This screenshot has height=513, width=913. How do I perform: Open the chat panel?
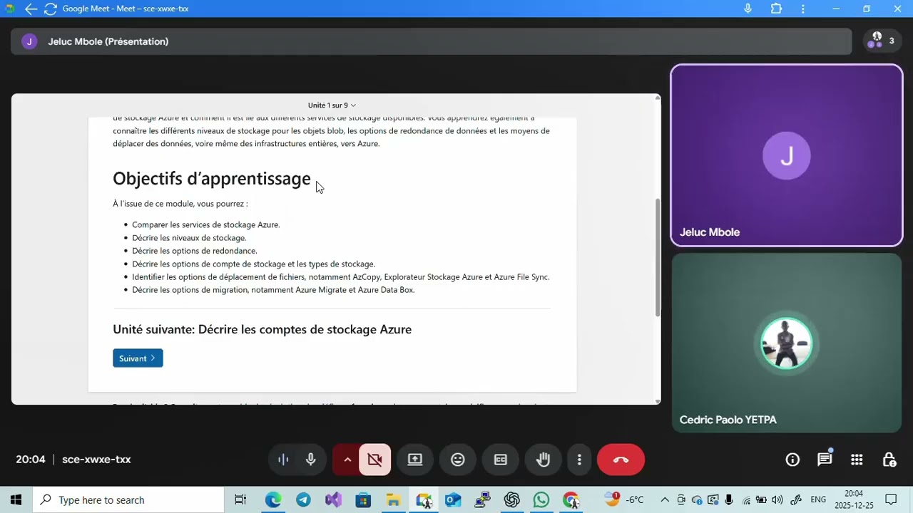825,460
